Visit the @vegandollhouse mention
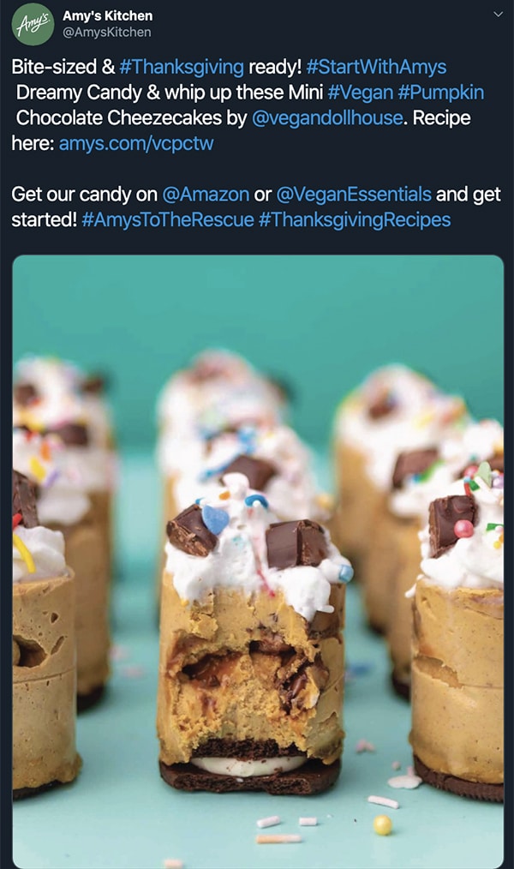 click(327, 118)
